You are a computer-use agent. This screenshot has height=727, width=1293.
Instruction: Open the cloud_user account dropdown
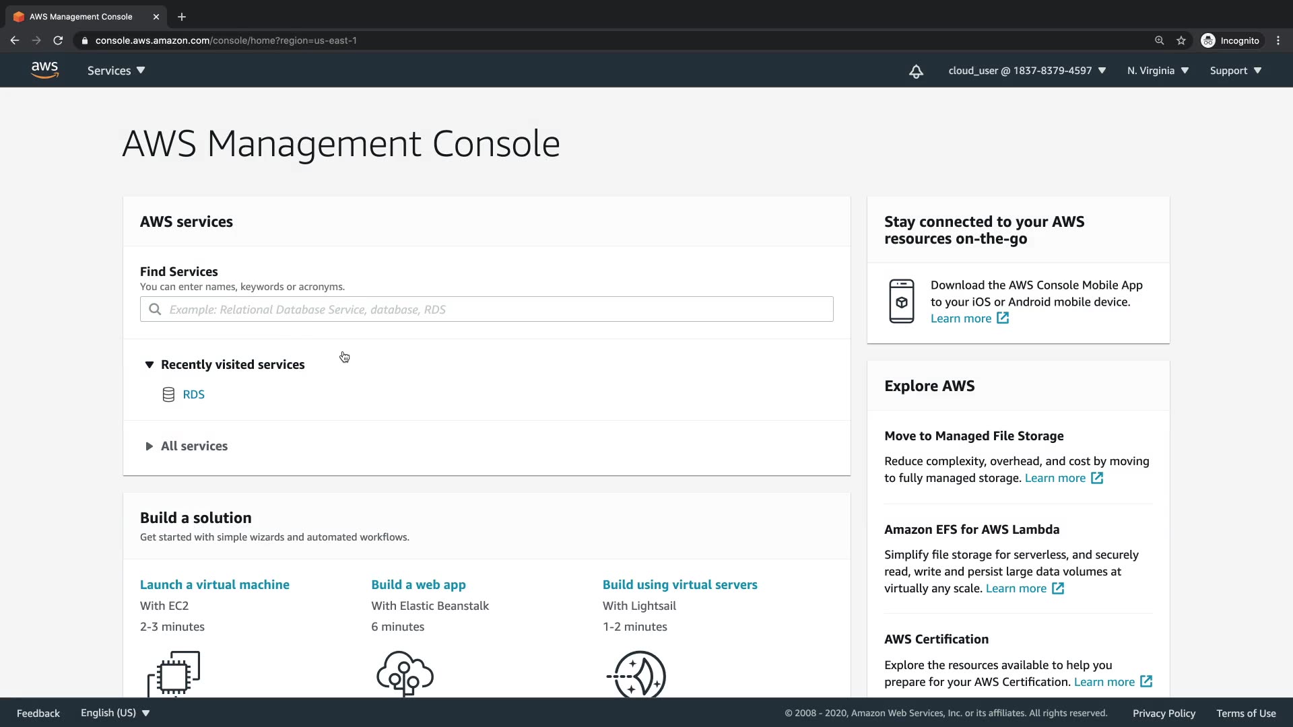click(1026, 71)
